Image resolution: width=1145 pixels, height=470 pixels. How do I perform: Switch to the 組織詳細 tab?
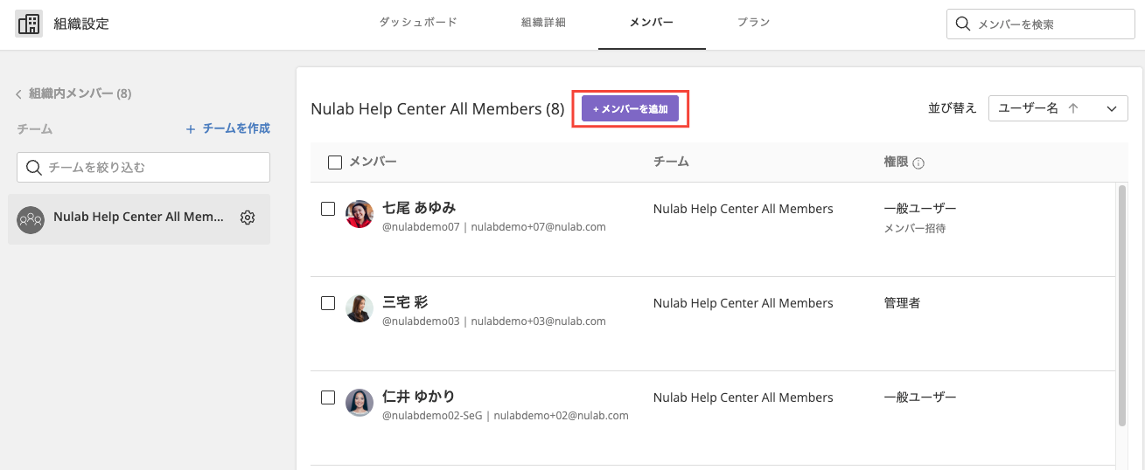click(543, 23)
